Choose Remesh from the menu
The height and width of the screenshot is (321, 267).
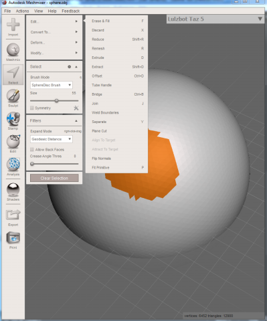(x=116, y=48)
